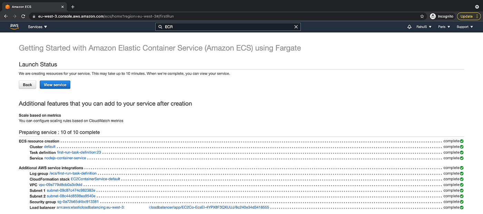Screen dimensions: 483x214
Task: Clear the ECR search with the X icon
Action: 296,27
